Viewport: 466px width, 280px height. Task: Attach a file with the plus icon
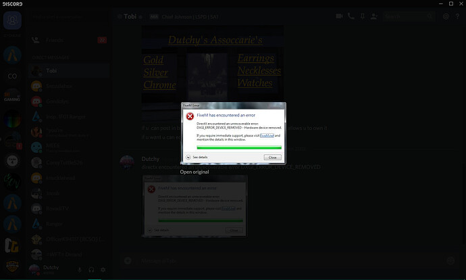pos(128,260)
